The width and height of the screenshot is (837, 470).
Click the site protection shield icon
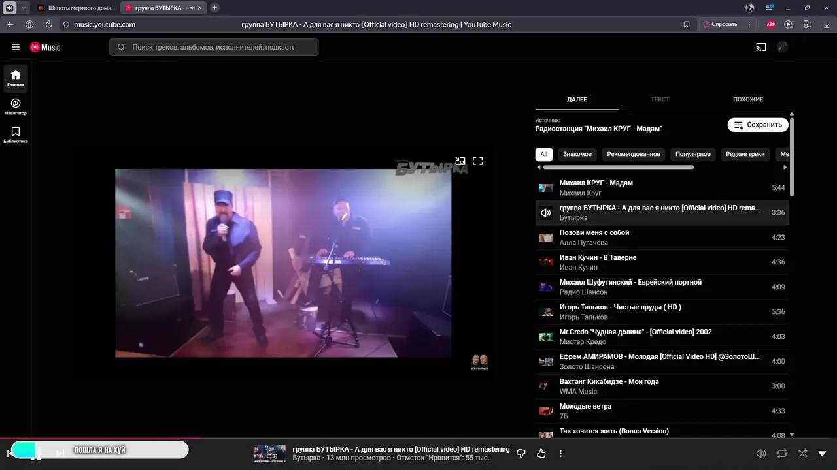[66, 24]
